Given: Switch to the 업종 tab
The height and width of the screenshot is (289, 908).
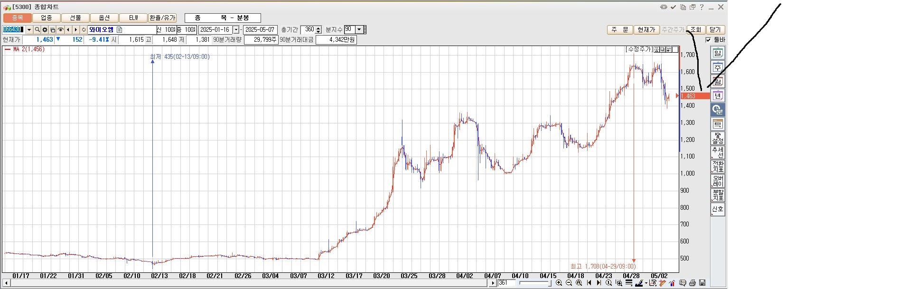Looking at the screenshot, I should [47, 18].
